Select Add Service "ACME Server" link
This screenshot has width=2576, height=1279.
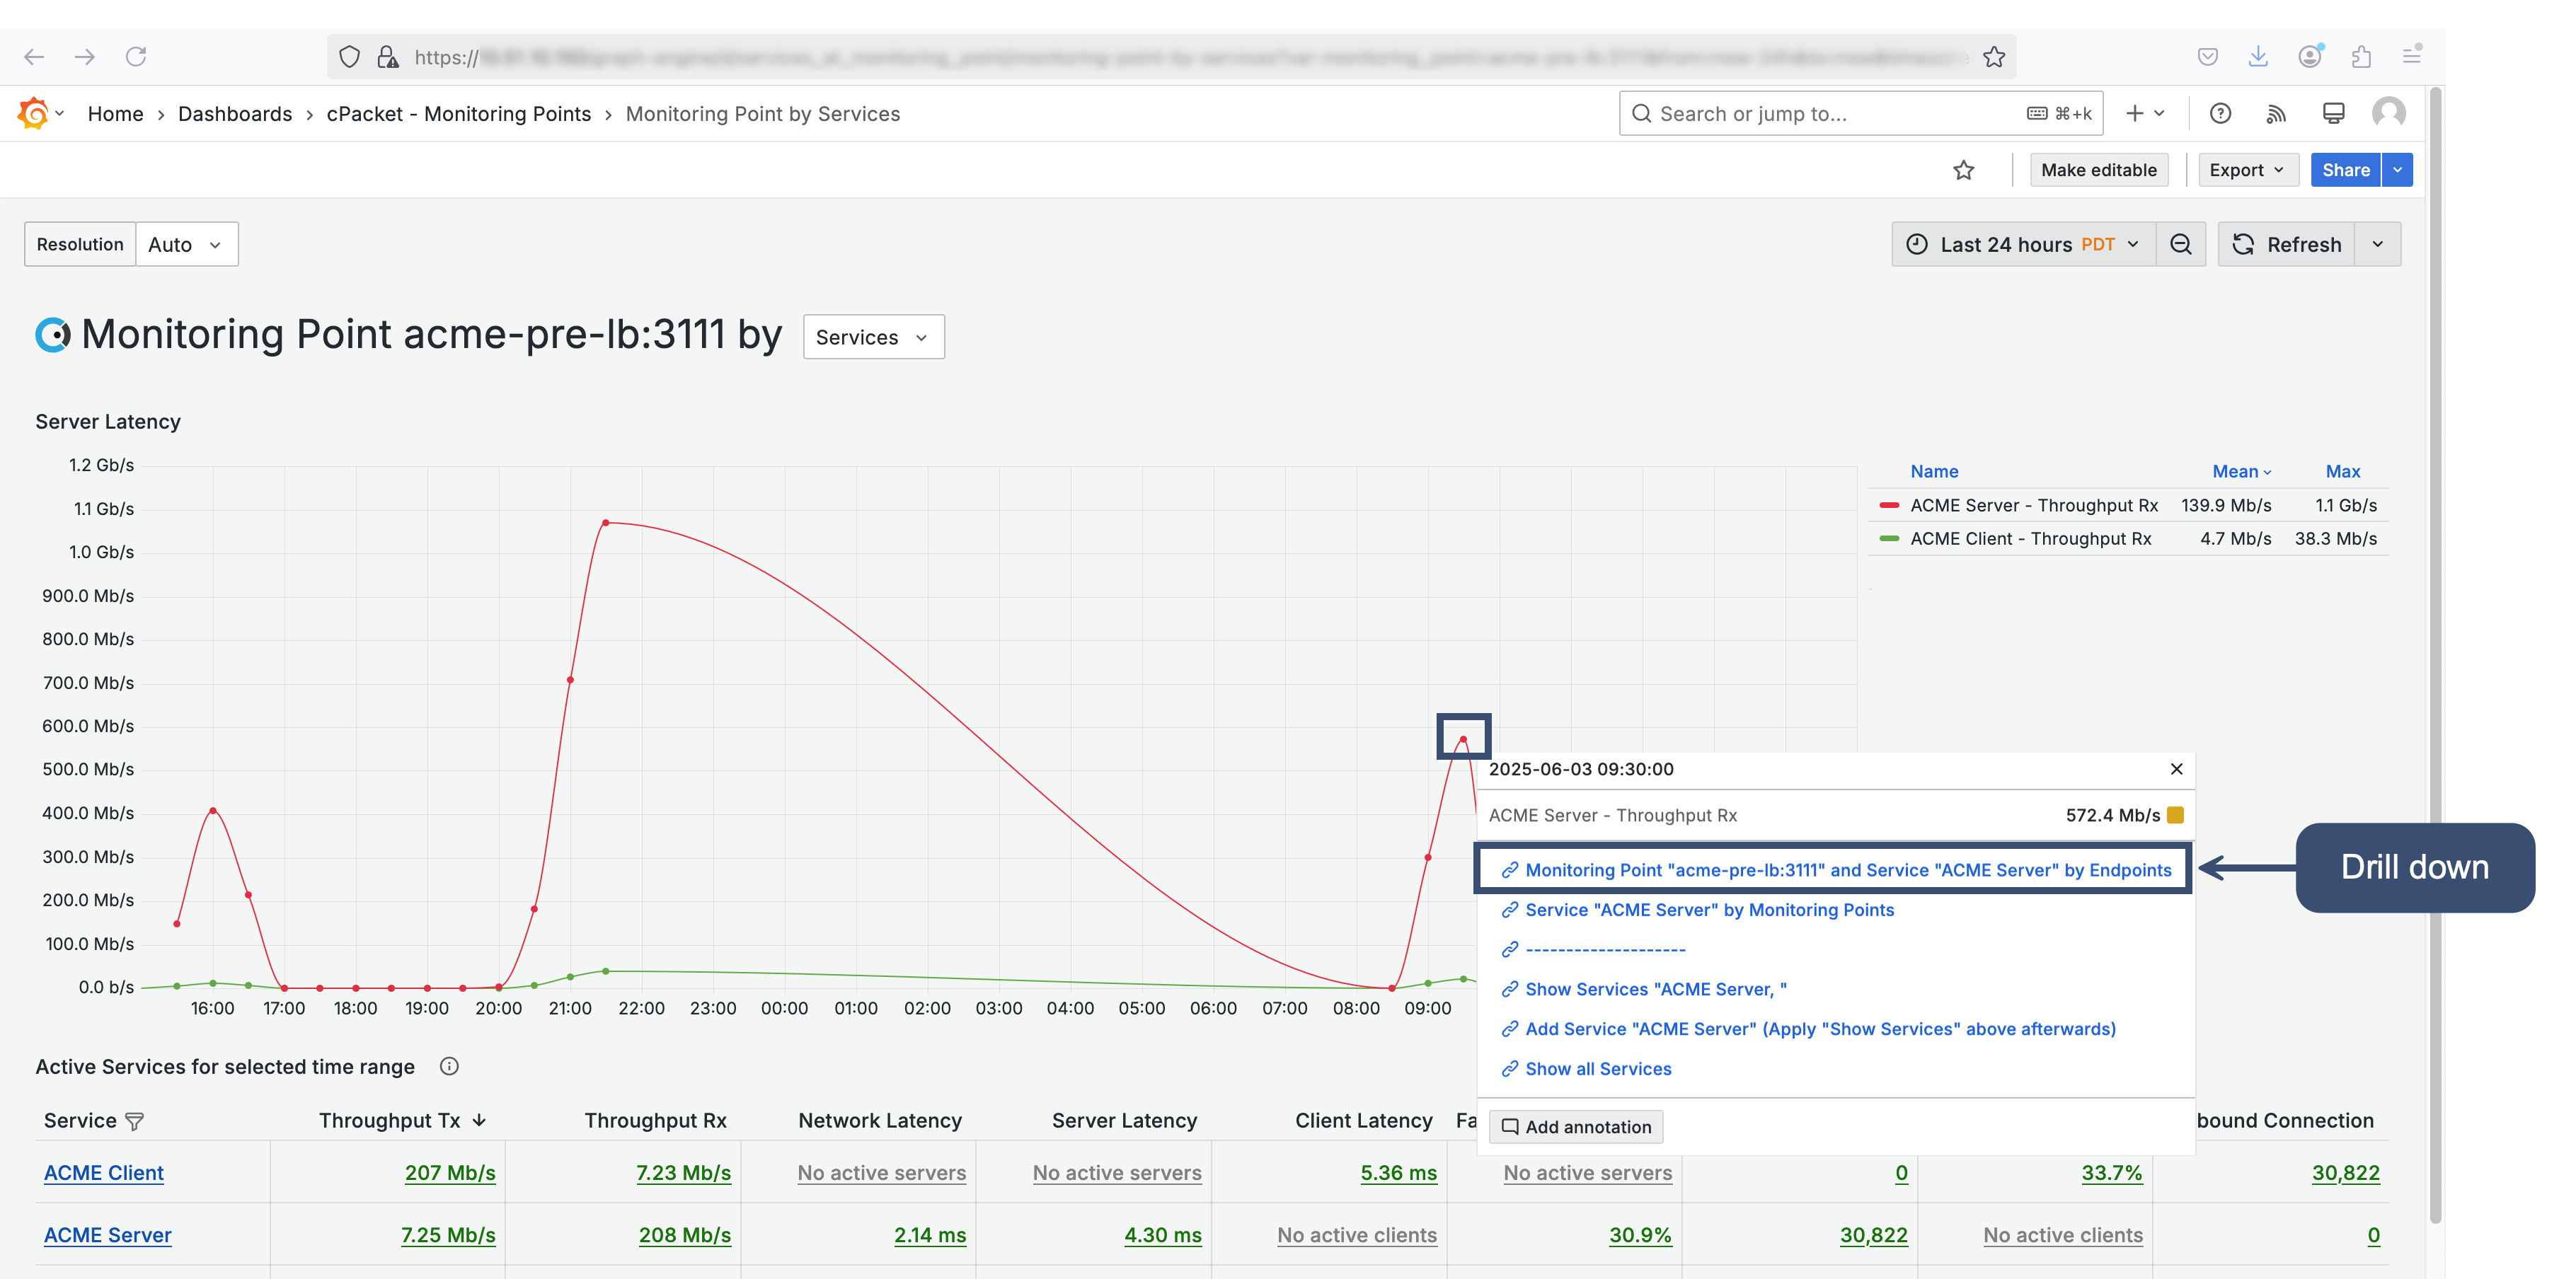coord(1820,1029)
